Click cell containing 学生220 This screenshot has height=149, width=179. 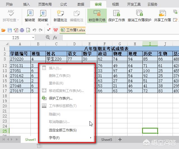pos(56,59)
